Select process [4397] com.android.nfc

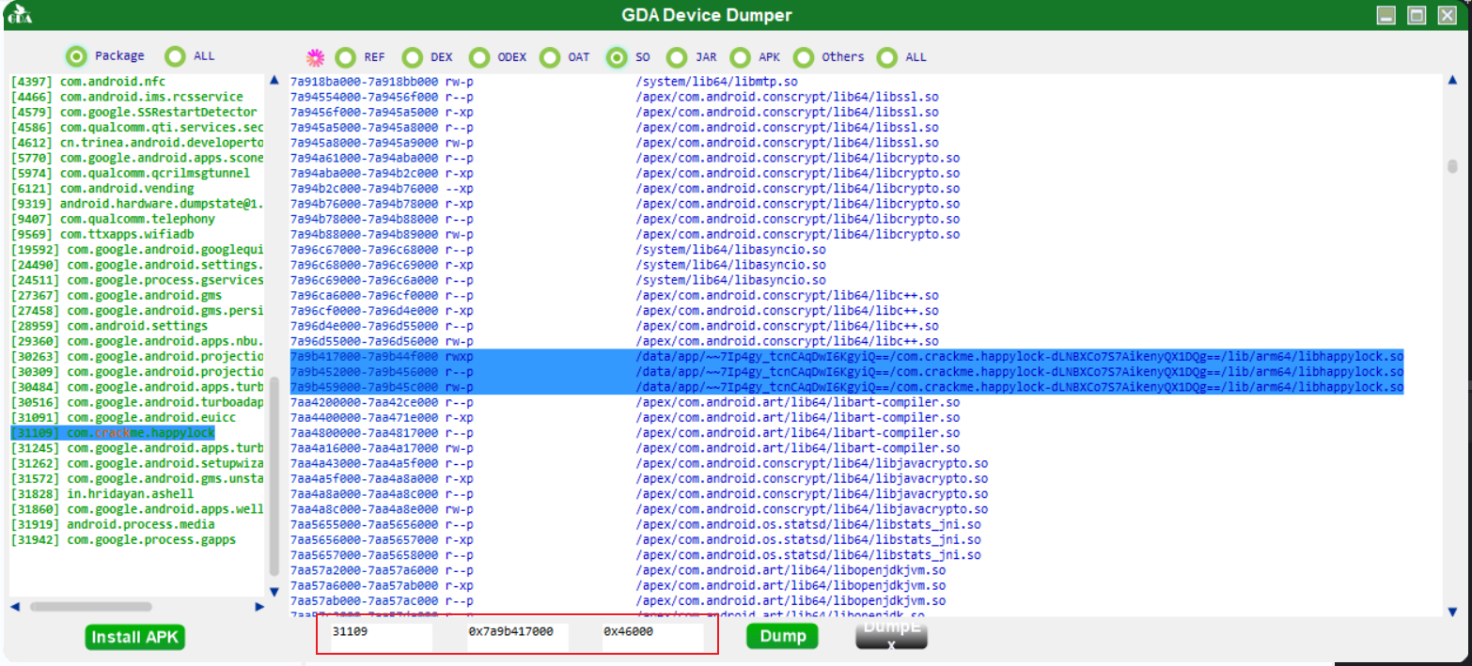tap(88, 81)
